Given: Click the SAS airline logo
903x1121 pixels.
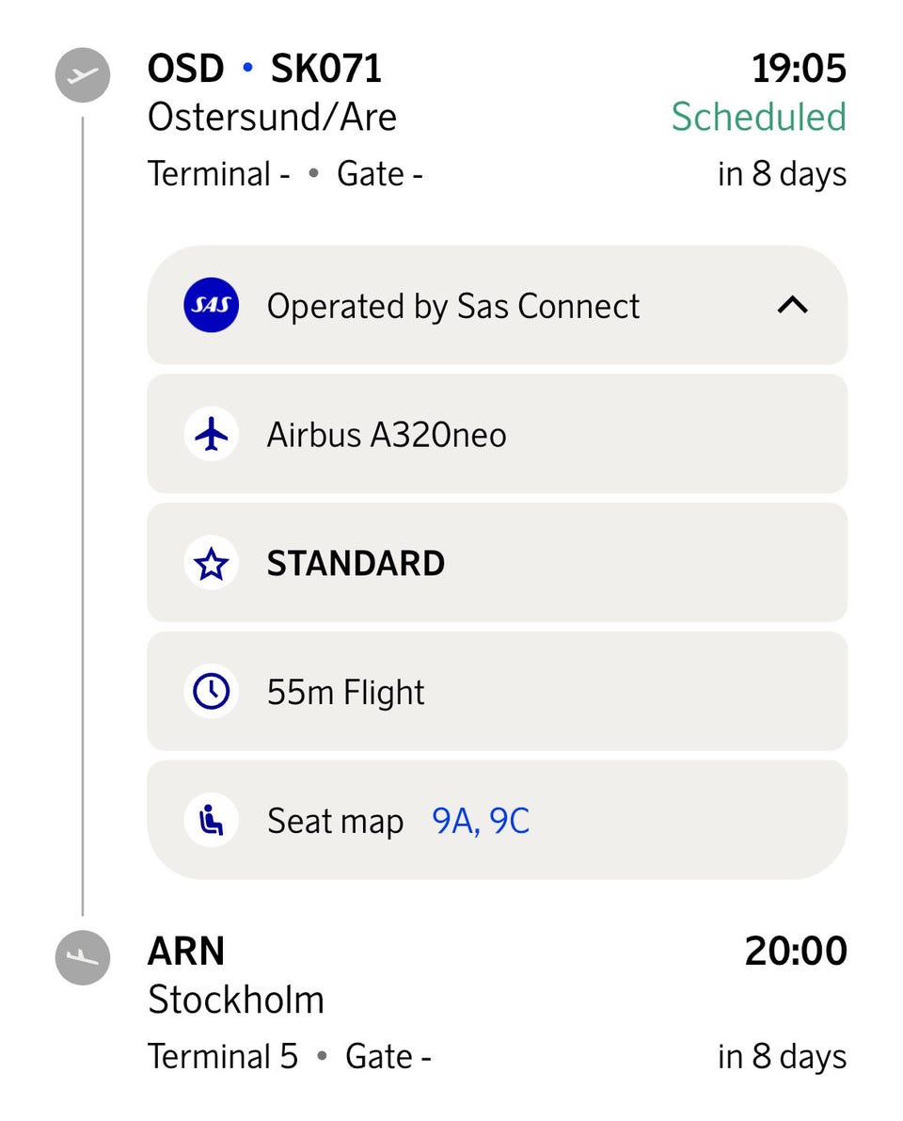Looking at the screenshot, I should point(211,306).
